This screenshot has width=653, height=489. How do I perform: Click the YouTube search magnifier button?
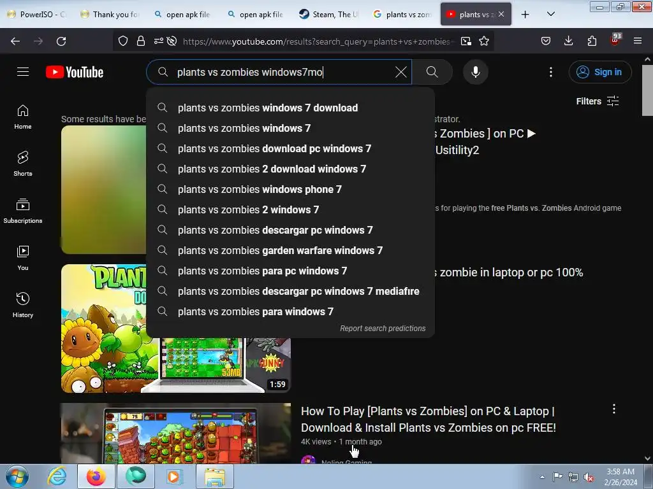432,72
